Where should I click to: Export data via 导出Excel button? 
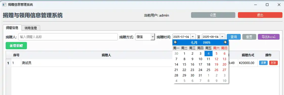click(x=269, y=37)
